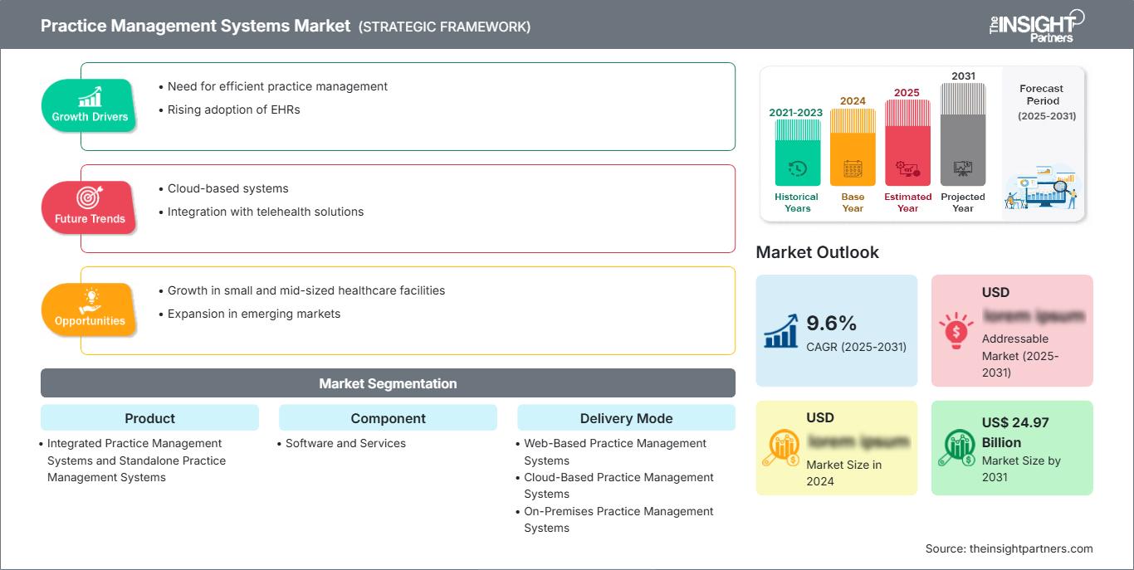
Task: Click the blue growth-arrow icon beside 9.6% CAGR
Action: pyautogui.click(x=780, y=327)
